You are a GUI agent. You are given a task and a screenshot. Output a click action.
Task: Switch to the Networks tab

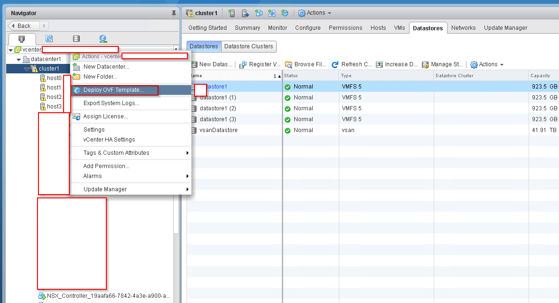point(463,28)
